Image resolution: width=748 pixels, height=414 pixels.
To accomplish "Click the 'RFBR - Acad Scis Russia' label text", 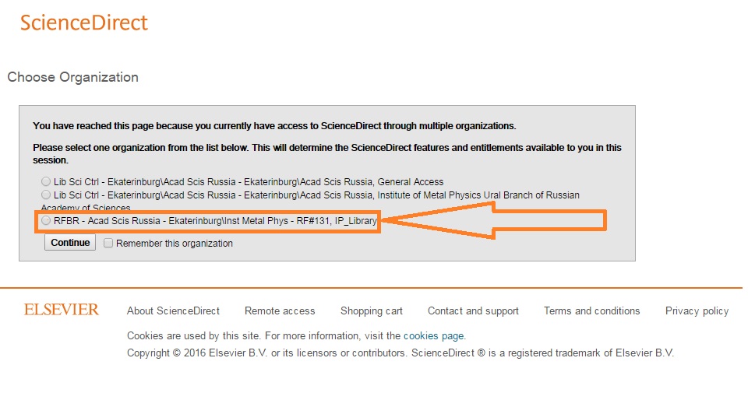I will tap(215, 221).
